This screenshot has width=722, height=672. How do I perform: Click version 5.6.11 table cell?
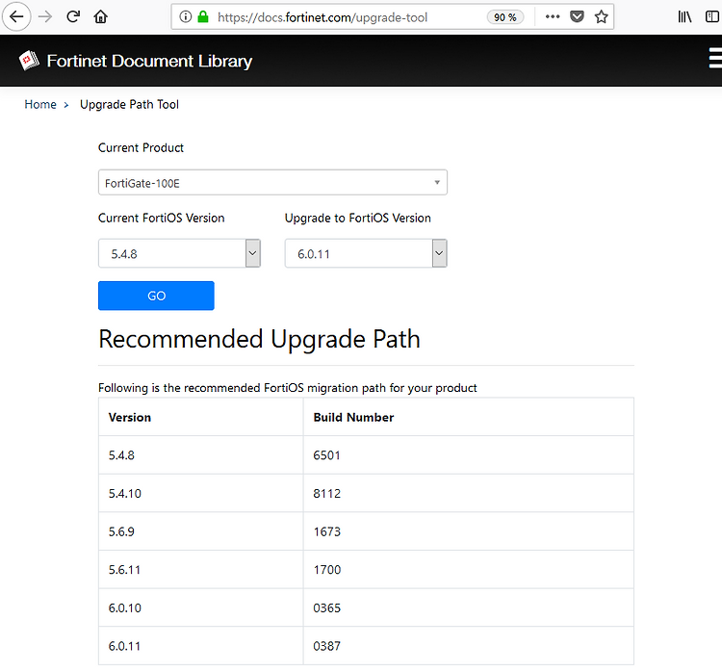coord(201,570)
